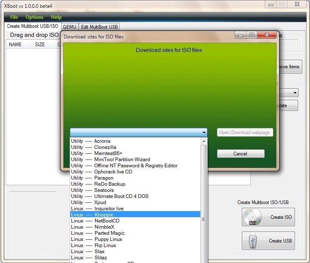The image size is (310, 263).
Task: Open the Help menu
Action: [56, 17]
